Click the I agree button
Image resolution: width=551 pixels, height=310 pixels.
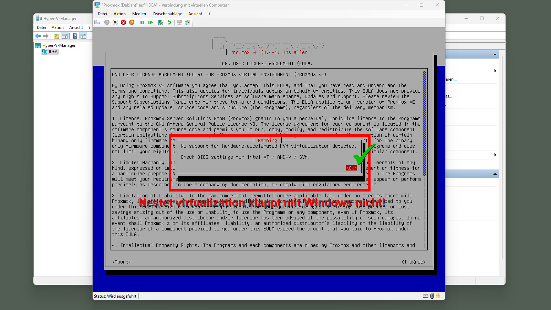pyautogui.click(x=413, y=262)
